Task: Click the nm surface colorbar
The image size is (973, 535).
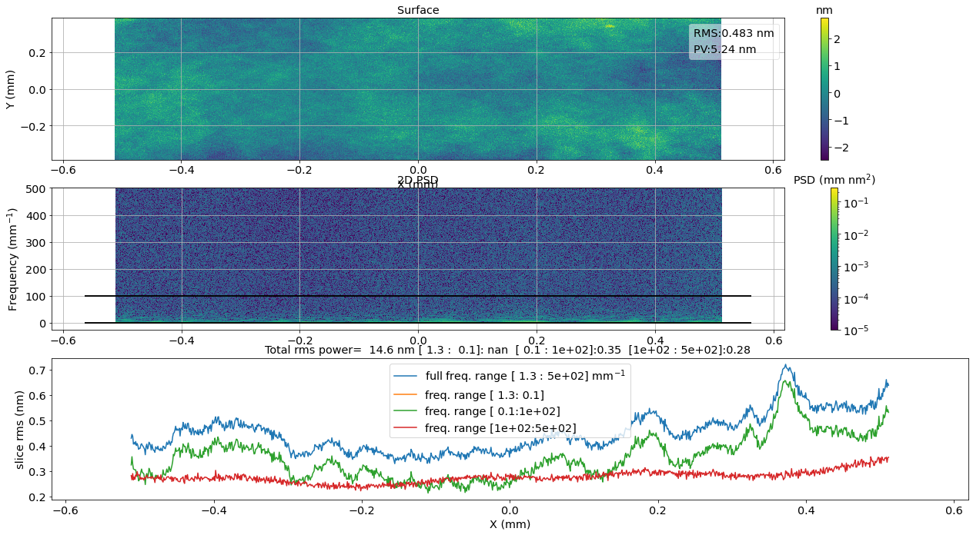Action: [824, 89]
